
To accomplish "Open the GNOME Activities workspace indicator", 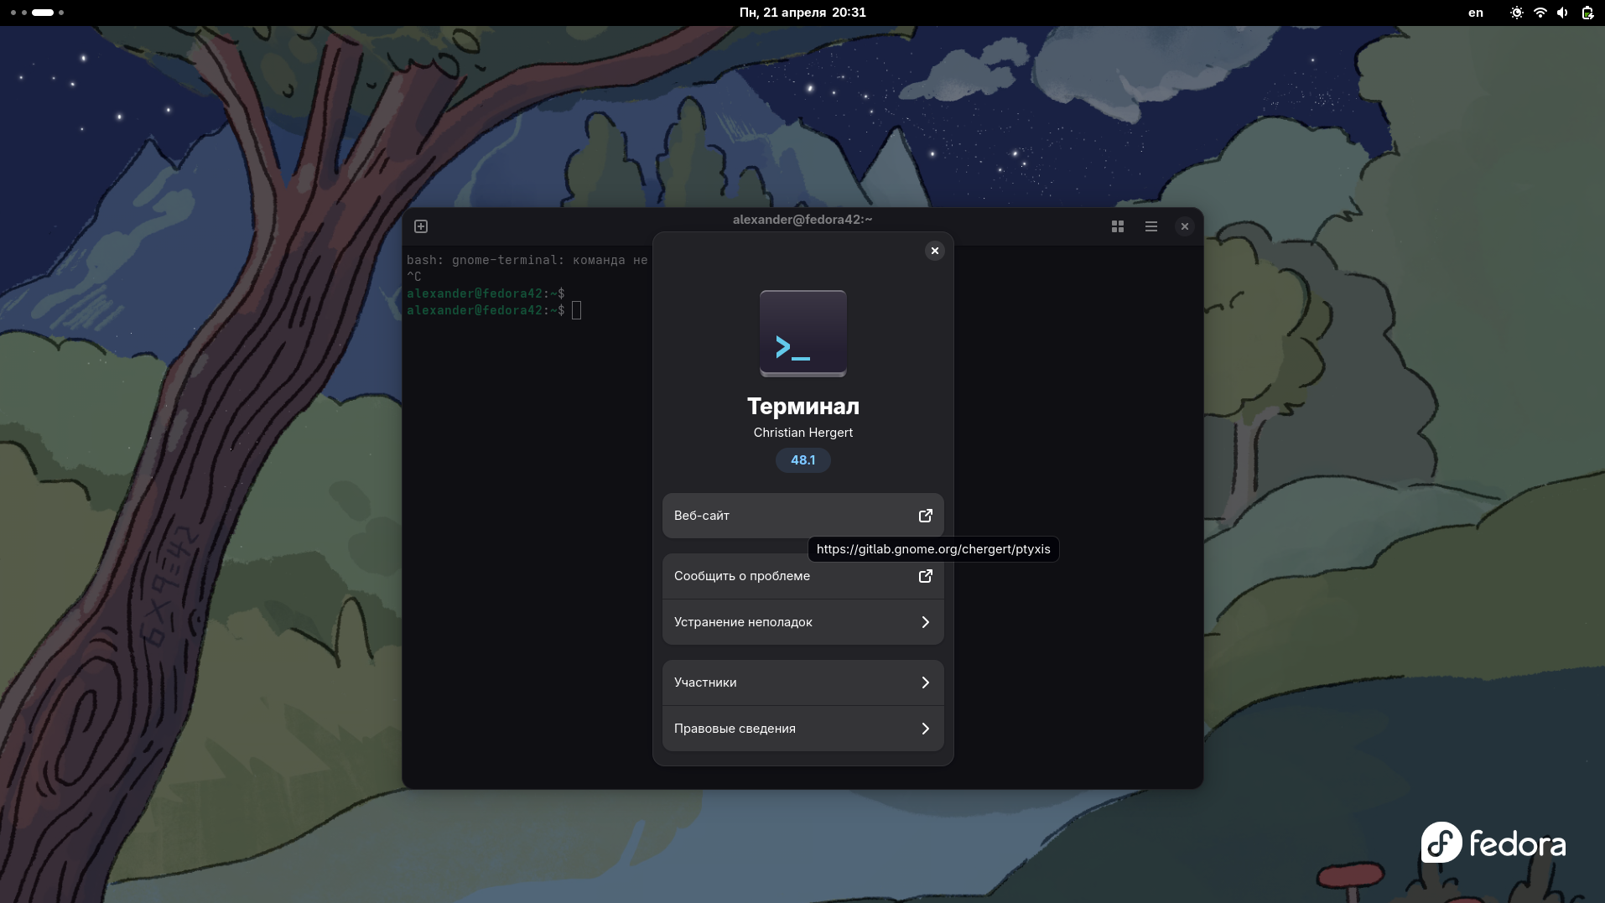I will point(38,13).
